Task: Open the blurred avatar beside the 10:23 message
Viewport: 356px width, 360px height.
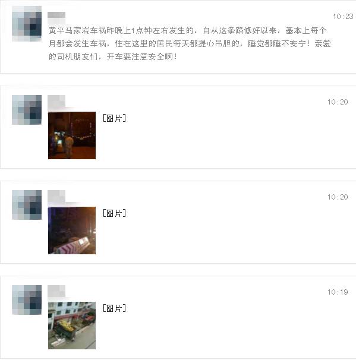Action: (27, 24)
